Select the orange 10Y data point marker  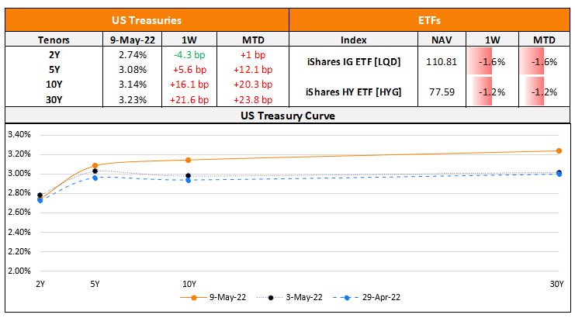188,160
